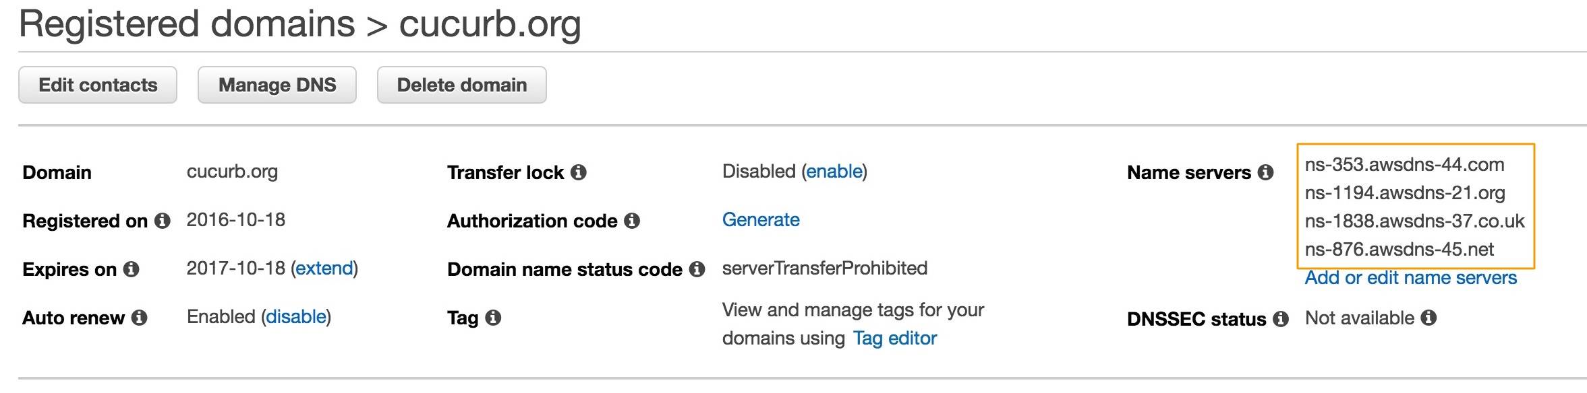Click Transfer lock info icon

coord(579,172)
